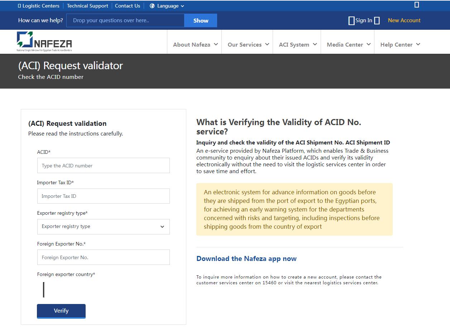Click the Importer Tax ID input field
450x328 pixels.
pos(103,196)
